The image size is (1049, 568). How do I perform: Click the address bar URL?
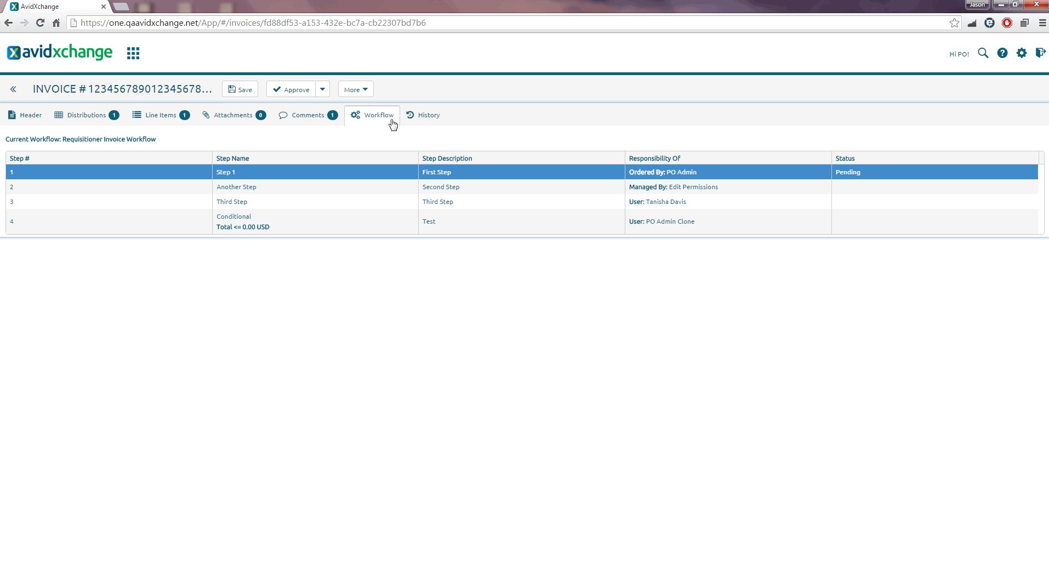click(253, 23)
